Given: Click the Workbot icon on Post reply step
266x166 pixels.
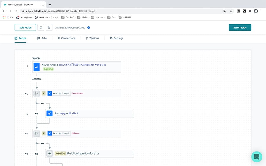Looking at the screenshot, I should 49,114.
